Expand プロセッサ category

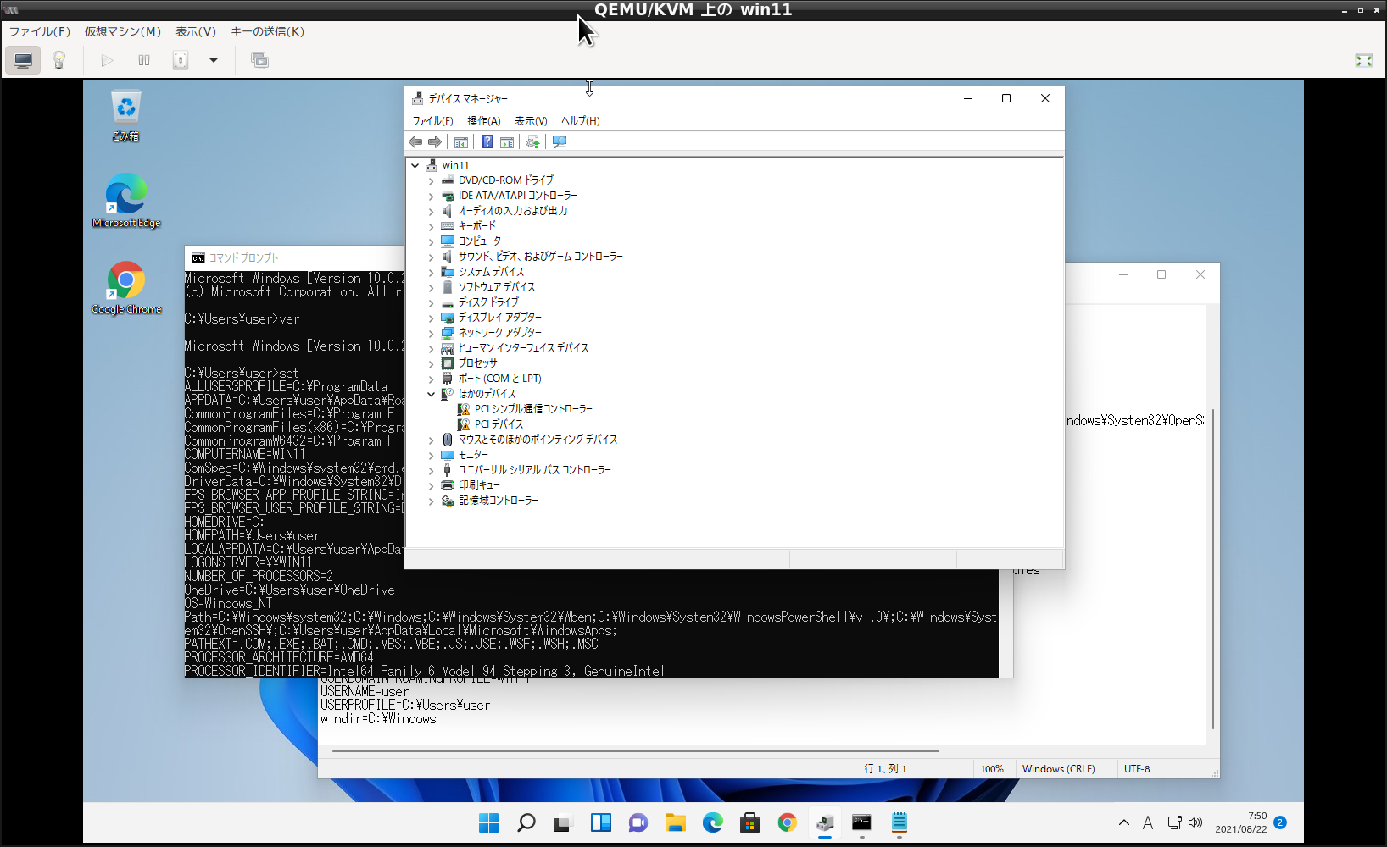431,363
